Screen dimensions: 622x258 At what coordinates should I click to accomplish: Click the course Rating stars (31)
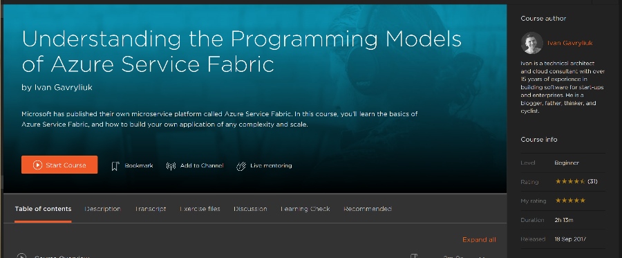click(570, 181)
